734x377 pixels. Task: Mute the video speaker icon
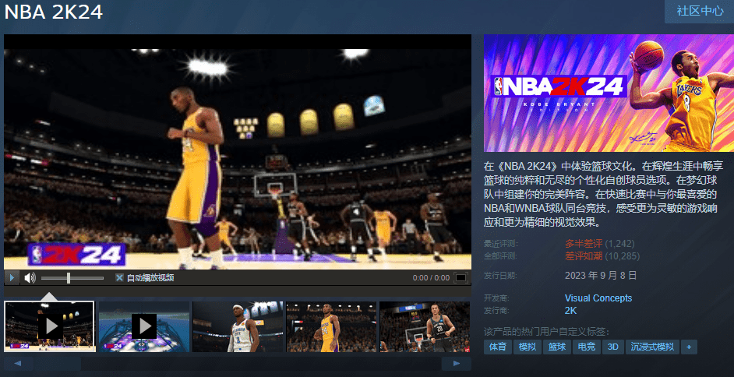(30, 277)
